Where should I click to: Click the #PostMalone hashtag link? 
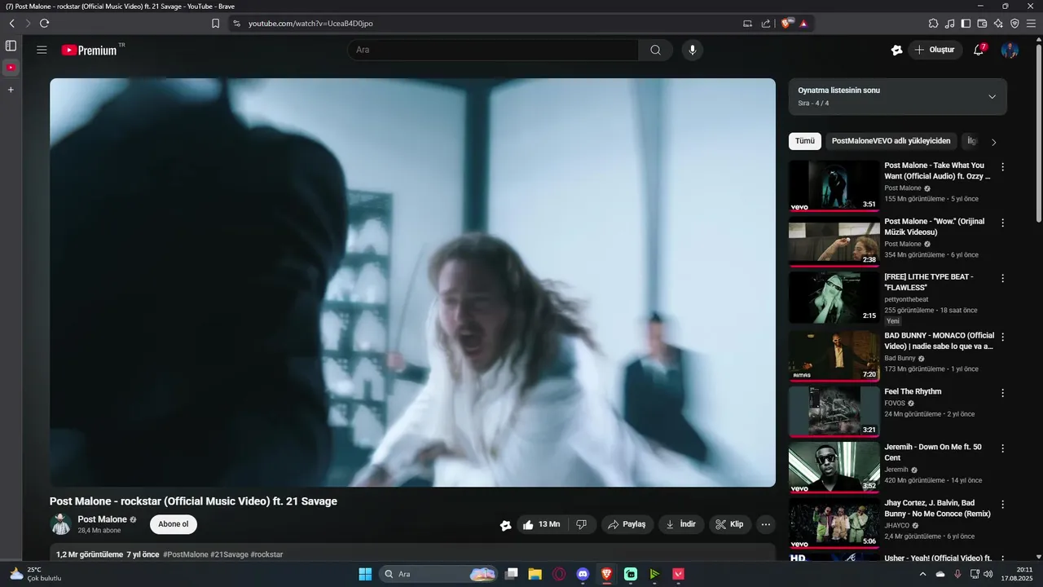pyautogui.click(x=186, y=554)
